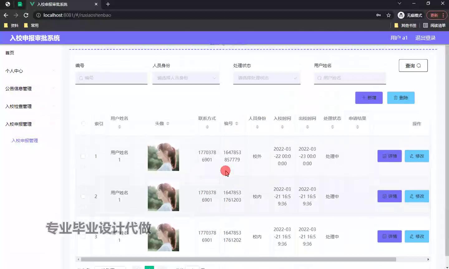Toggle the select-all checkbox in the table header
This screenshot has height=269, width=449.
click(83, 123)
